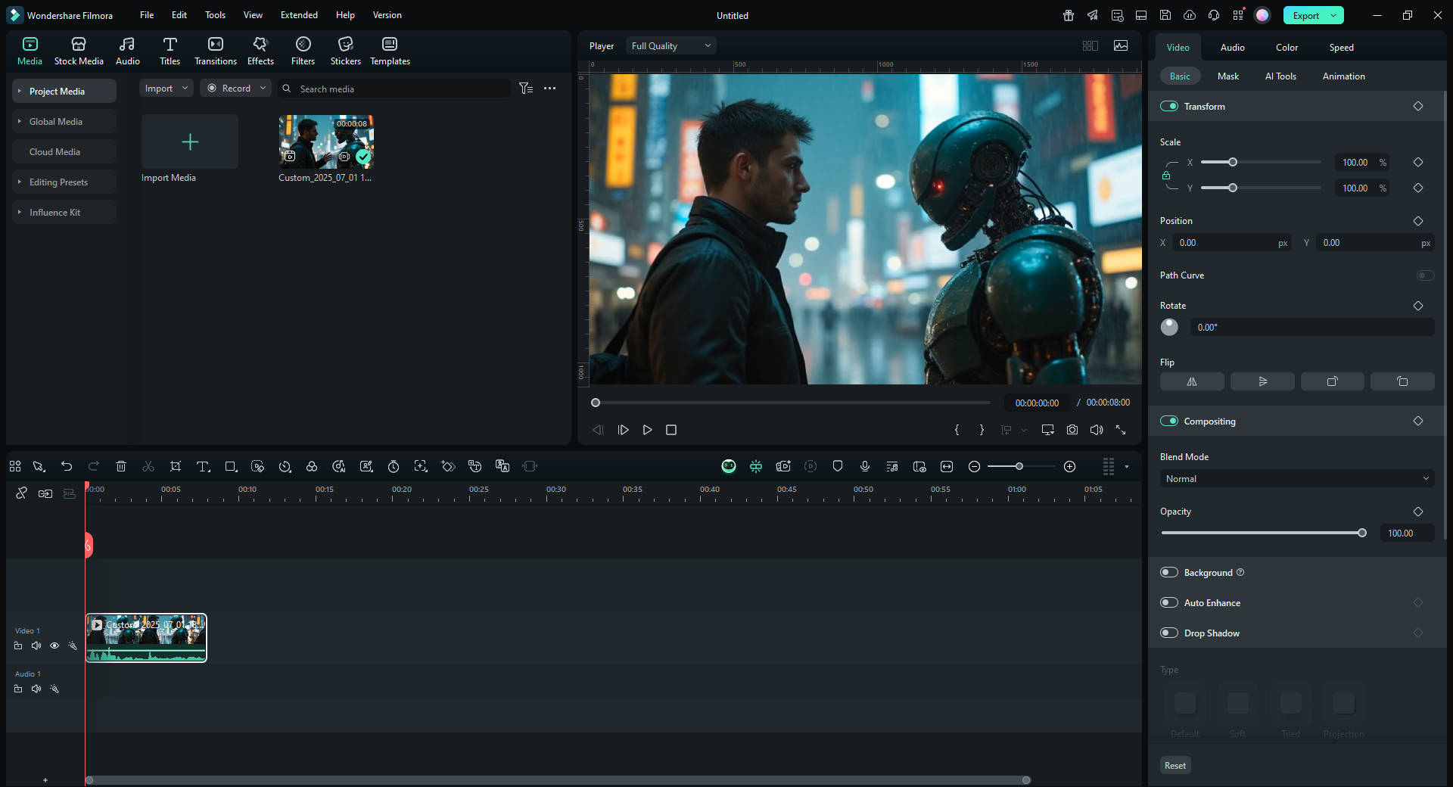This screenshot has width=1453, height=787.
Task: Toggle the scale aspect ratio lock
Action: coord(1166,175)
